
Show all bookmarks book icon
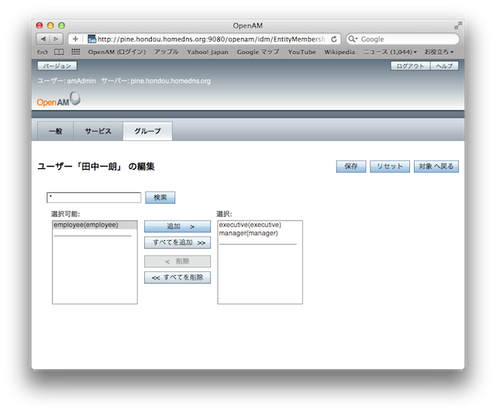(59, 52)
